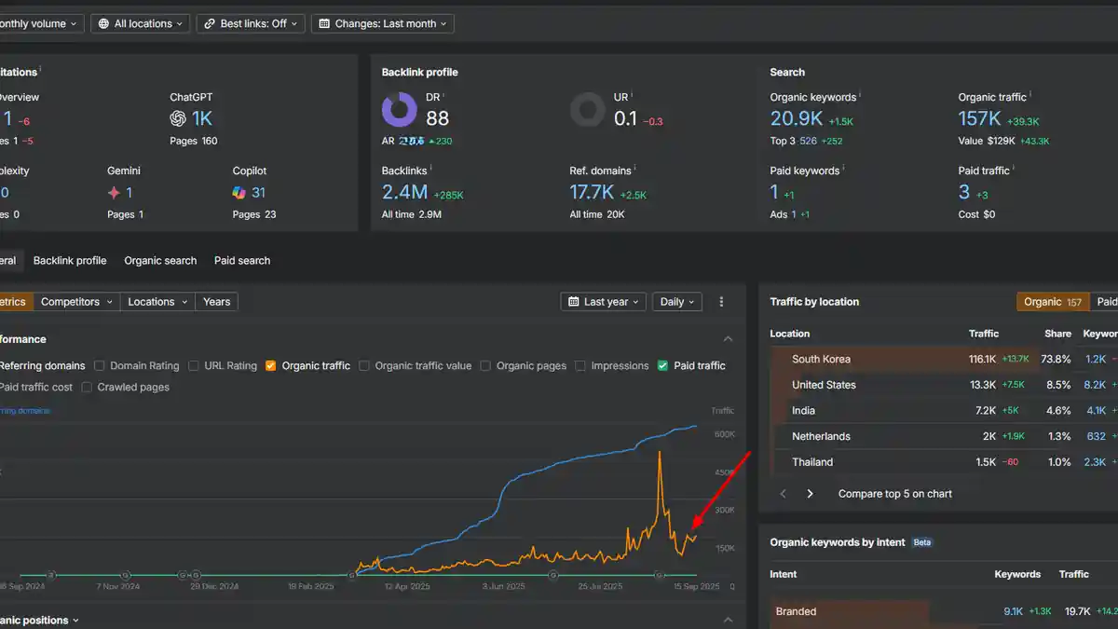Click the Copilot logo icon
Viewport: 1118px width, 629px height.
coord(239,193)
